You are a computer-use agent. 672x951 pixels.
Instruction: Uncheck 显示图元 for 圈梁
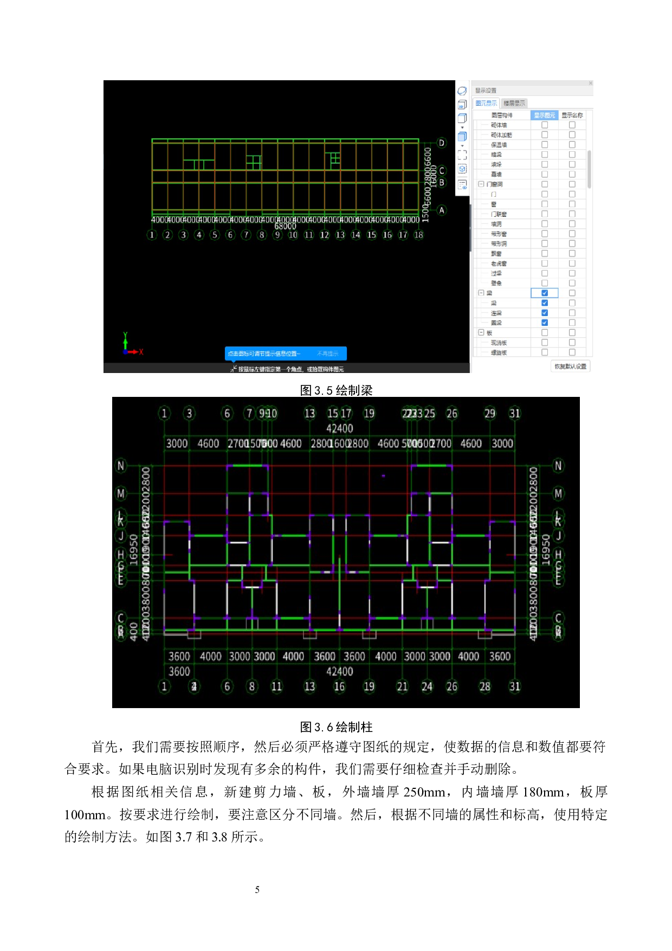click(x=545, y=323)
